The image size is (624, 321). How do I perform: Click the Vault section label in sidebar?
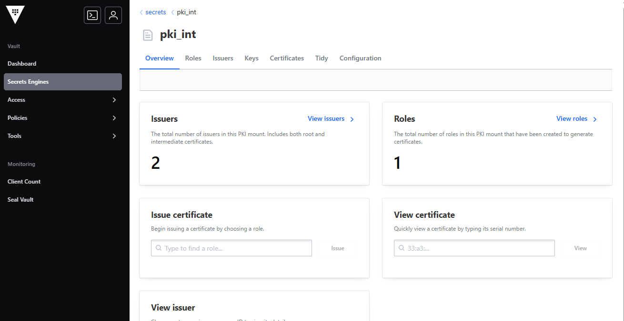point(14,46)
